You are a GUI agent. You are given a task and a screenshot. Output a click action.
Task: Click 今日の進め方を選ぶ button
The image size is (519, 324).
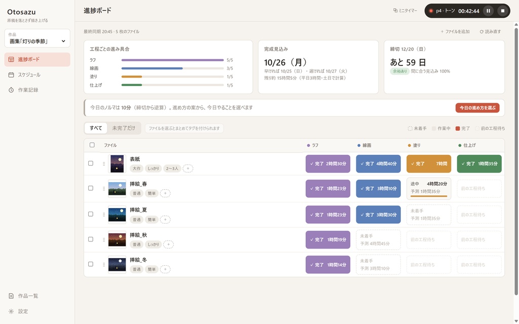coord(477,108)
